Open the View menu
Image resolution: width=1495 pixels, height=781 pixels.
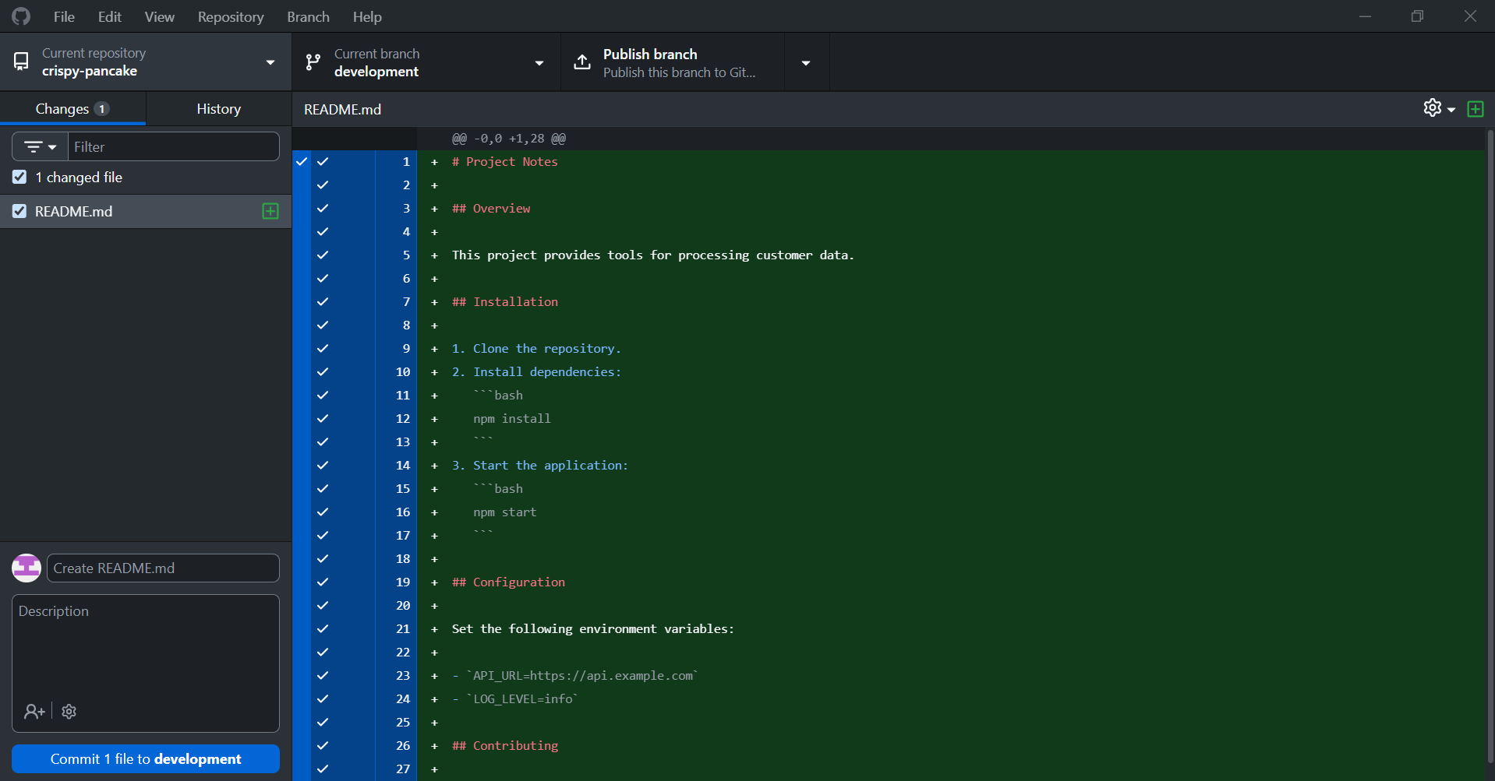click(159, 16)
